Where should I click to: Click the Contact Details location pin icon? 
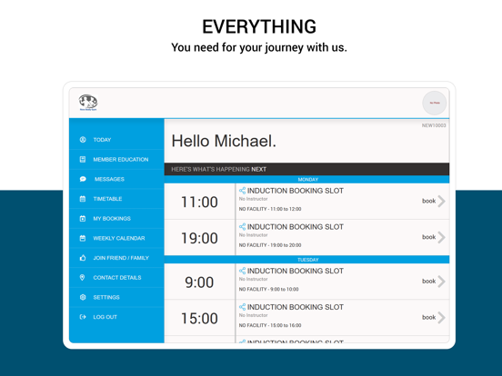(82, 278)
